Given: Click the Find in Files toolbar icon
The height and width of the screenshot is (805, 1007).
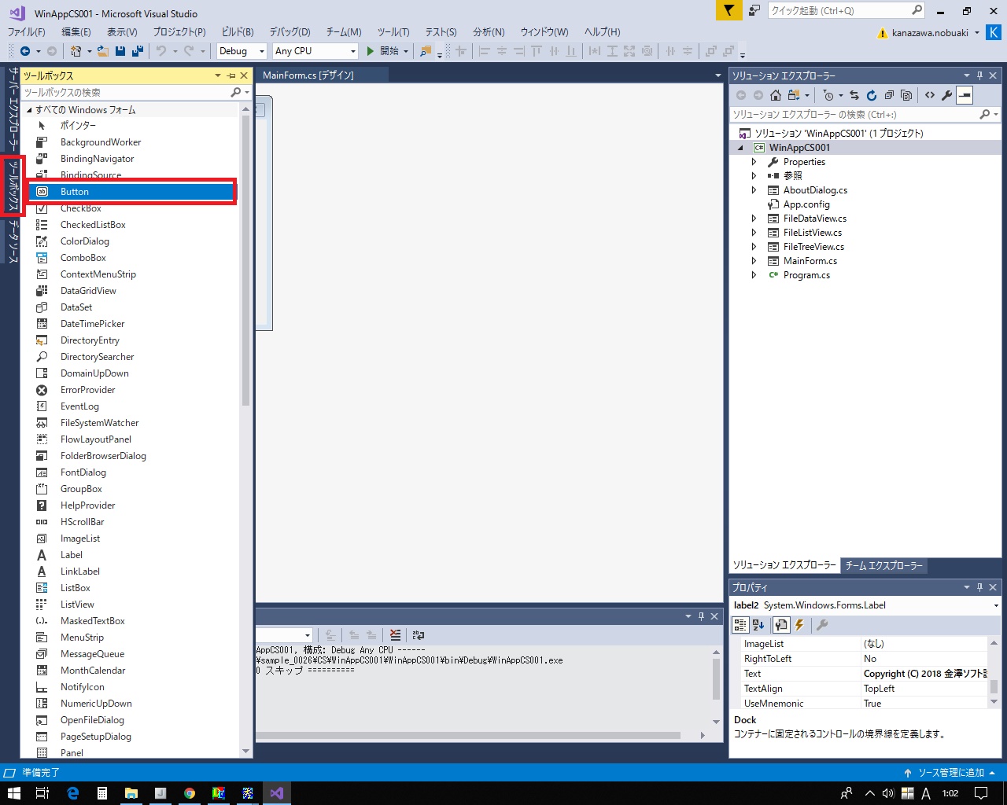Looking at the screenshot, I should (426, 51).
